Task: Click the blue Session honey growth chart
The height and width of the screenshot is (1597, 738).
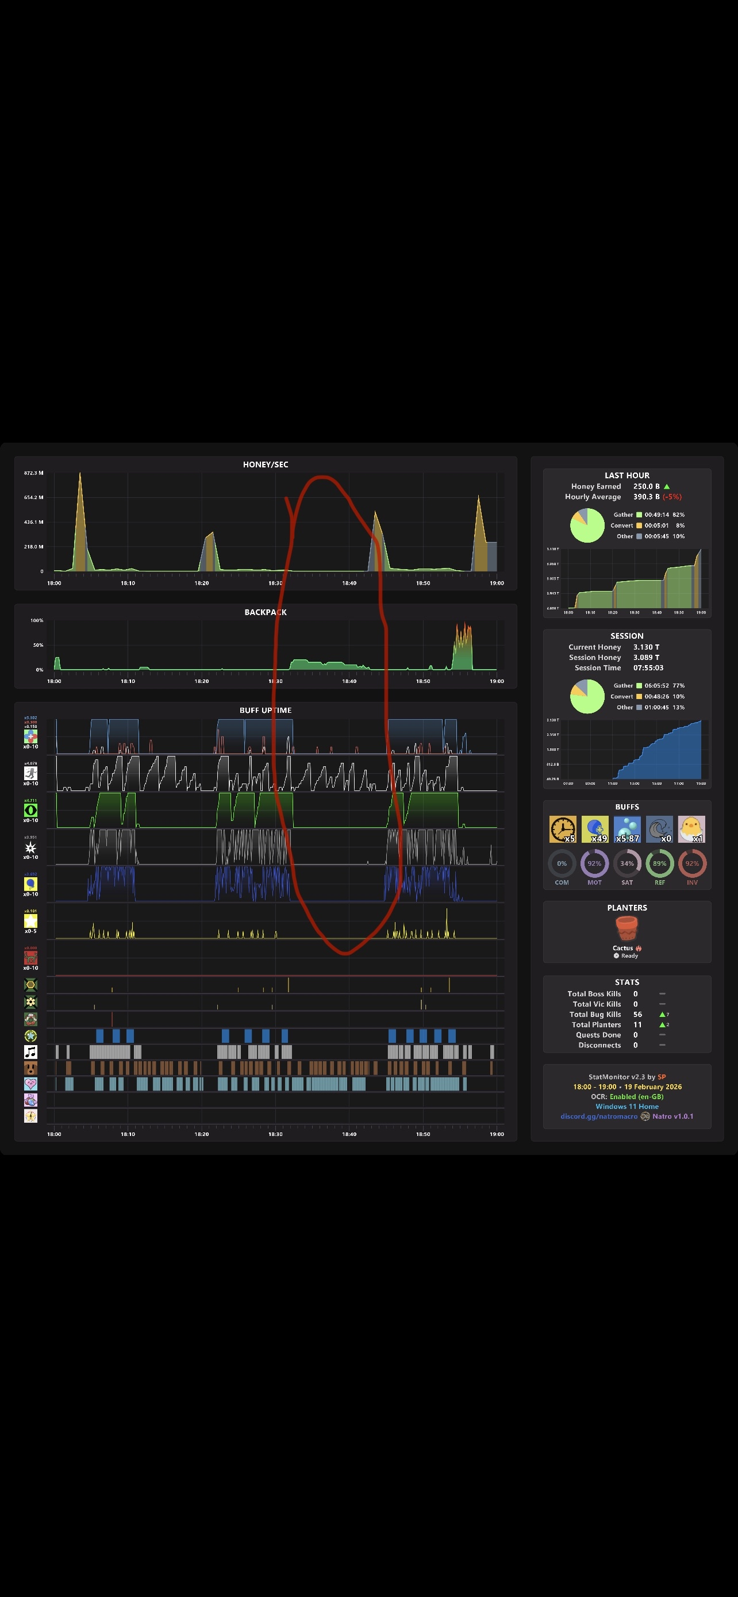Action: click(635, 749)
